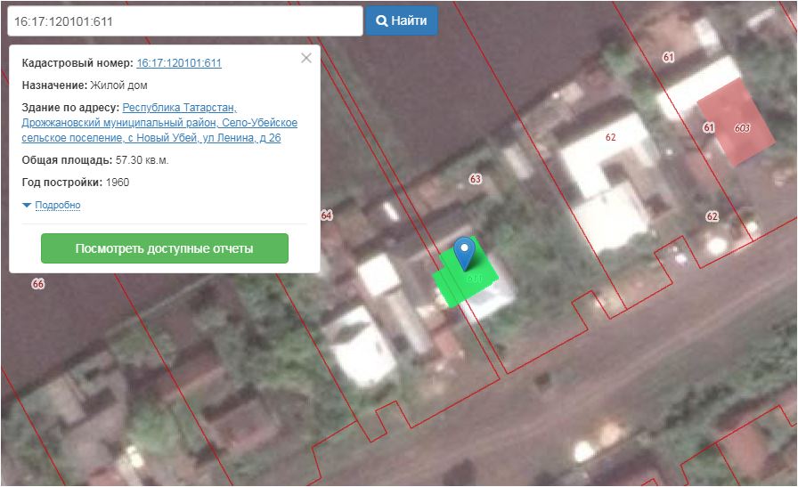Viewport: 798px width, 487px height.
Task: Click the blue location pin marker
Action: point(464,250)
